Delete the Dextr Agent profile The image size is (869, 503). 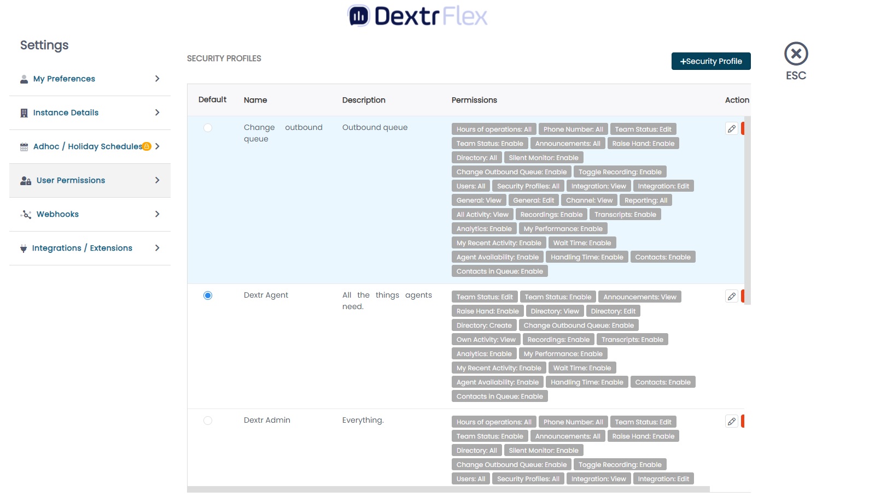coord(743,297)
